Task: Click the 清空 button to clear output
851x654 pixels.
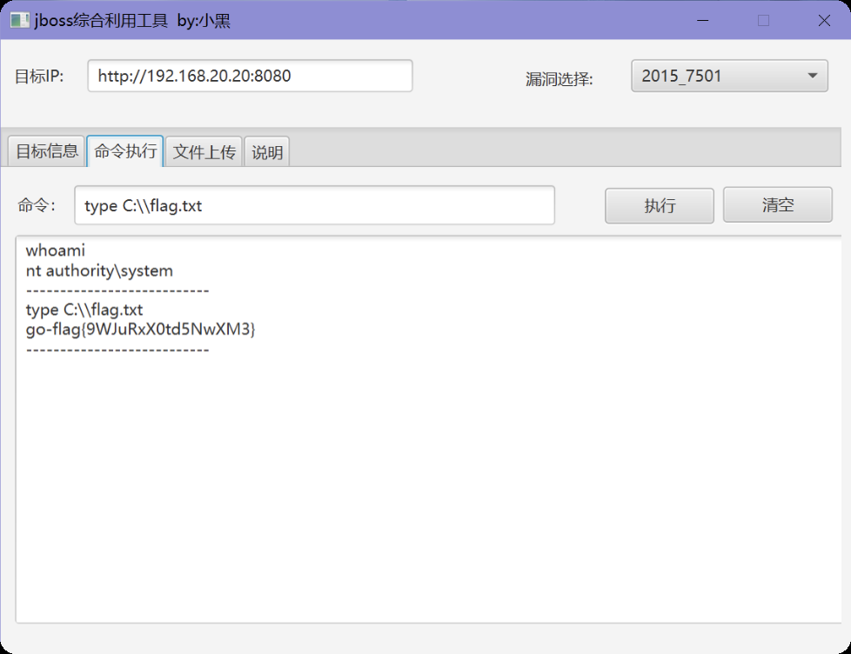Action: click(x=777, y=205)
